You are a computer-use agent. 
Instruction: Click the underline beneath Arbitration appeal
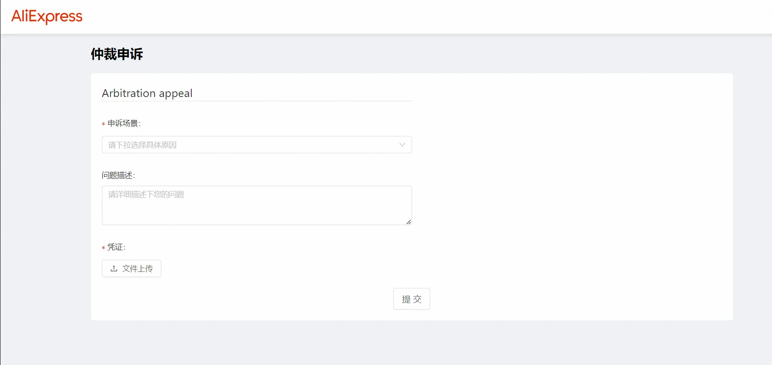tap(256, 100)
